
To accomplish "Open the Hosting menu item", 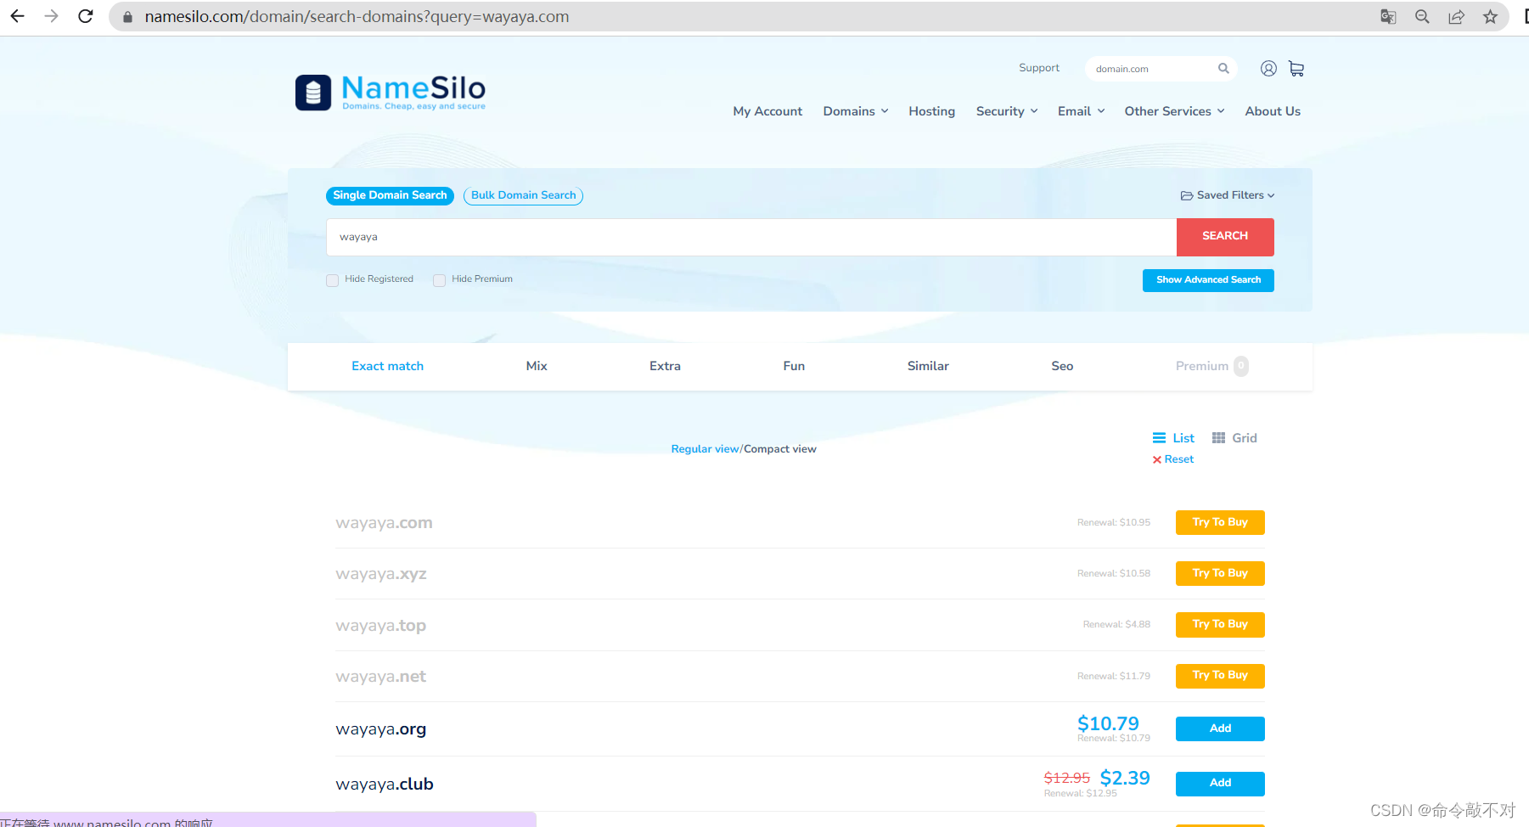I will coord(931,111).
